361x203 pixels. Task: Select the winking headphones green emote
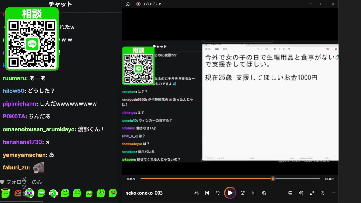click(53, 193)
